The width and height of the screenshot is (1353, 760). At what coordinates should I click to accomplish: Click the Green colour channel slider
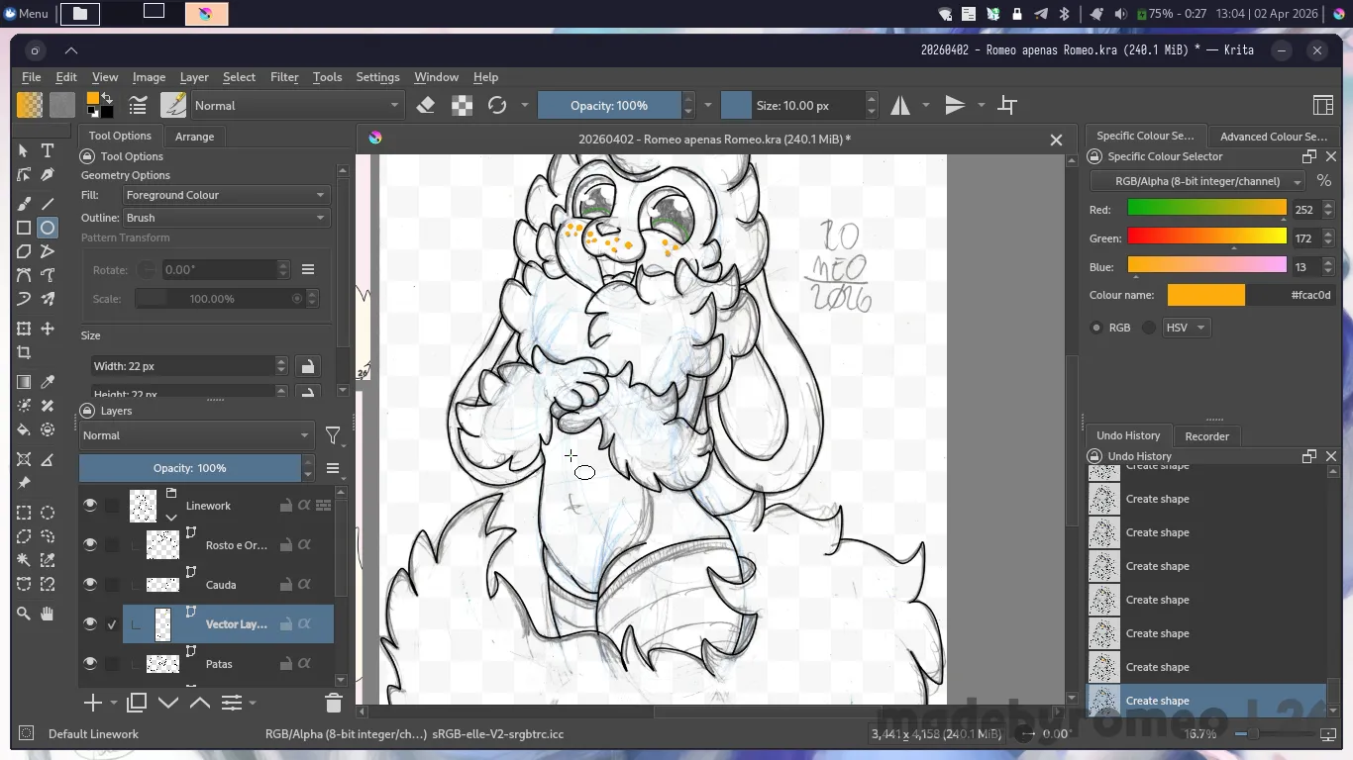click(1206, 237)
